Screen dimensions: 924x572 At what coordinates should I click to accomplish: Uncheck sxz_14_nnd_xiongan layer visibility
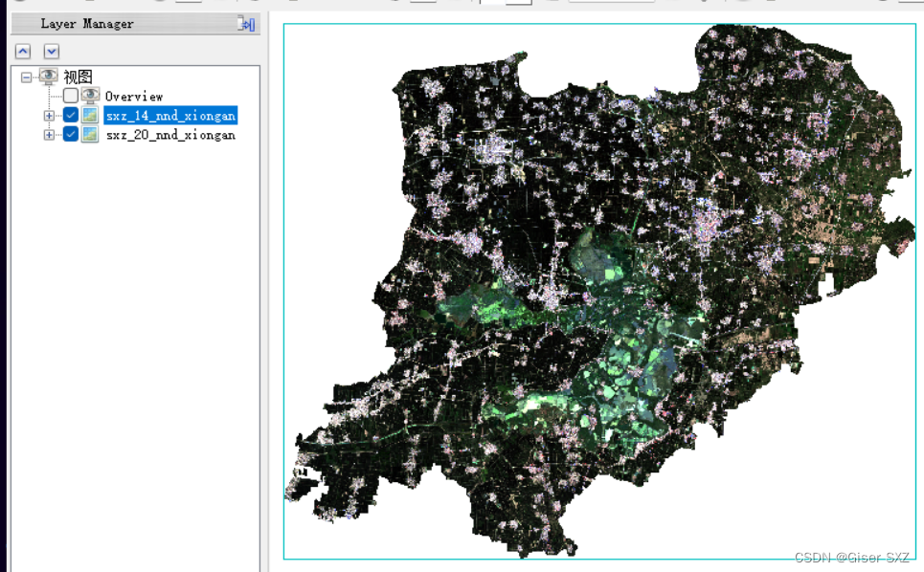coord(71,115)
